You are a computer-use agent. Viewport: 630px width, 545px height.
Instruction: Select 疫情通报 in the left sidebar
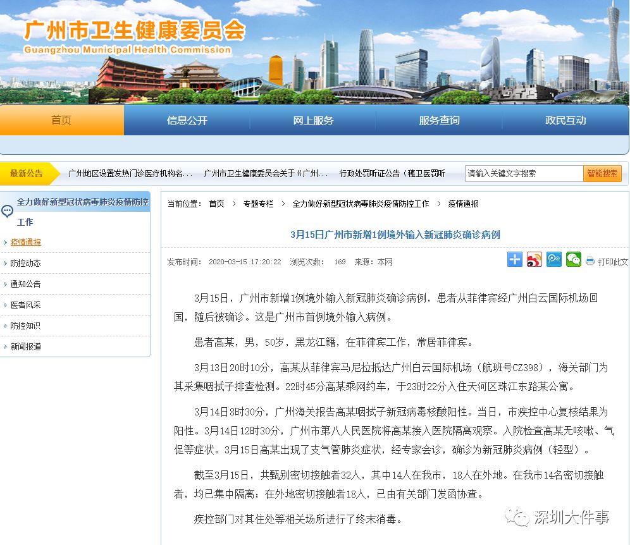[x=26, y=242]
